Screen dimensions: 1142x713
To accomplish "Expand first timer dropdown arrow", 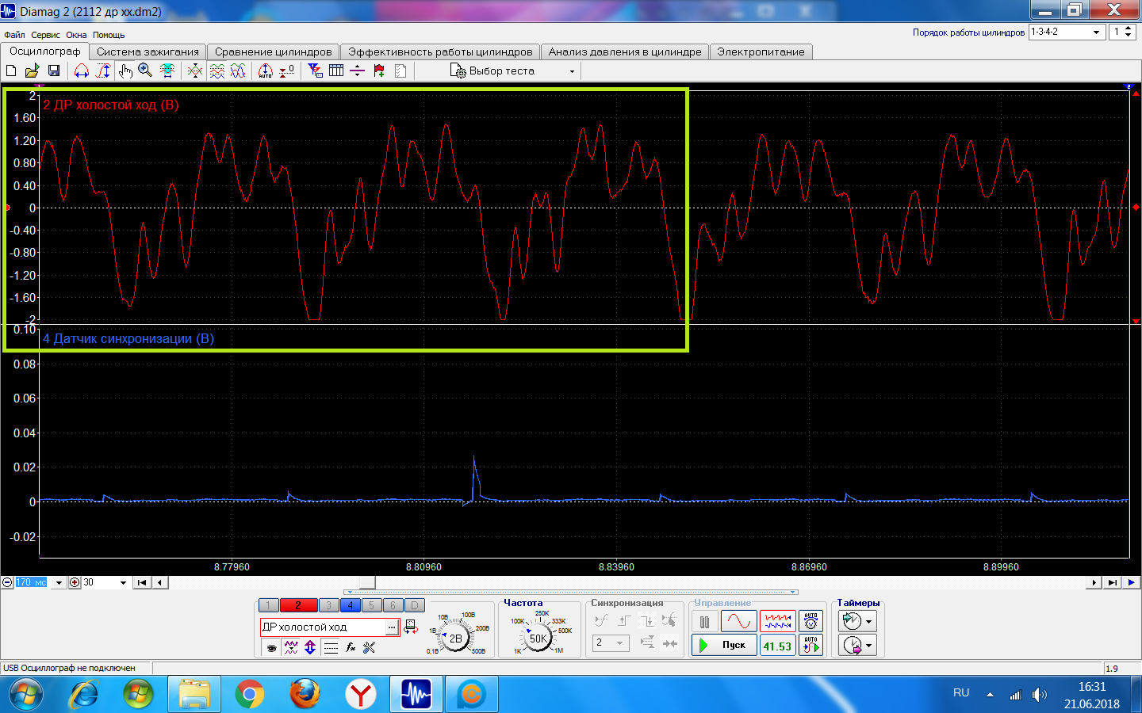I will 869,622.
